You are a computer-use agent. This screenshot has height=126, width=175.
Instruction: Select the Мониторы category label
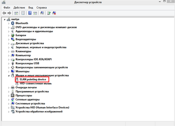coord(22,71)
